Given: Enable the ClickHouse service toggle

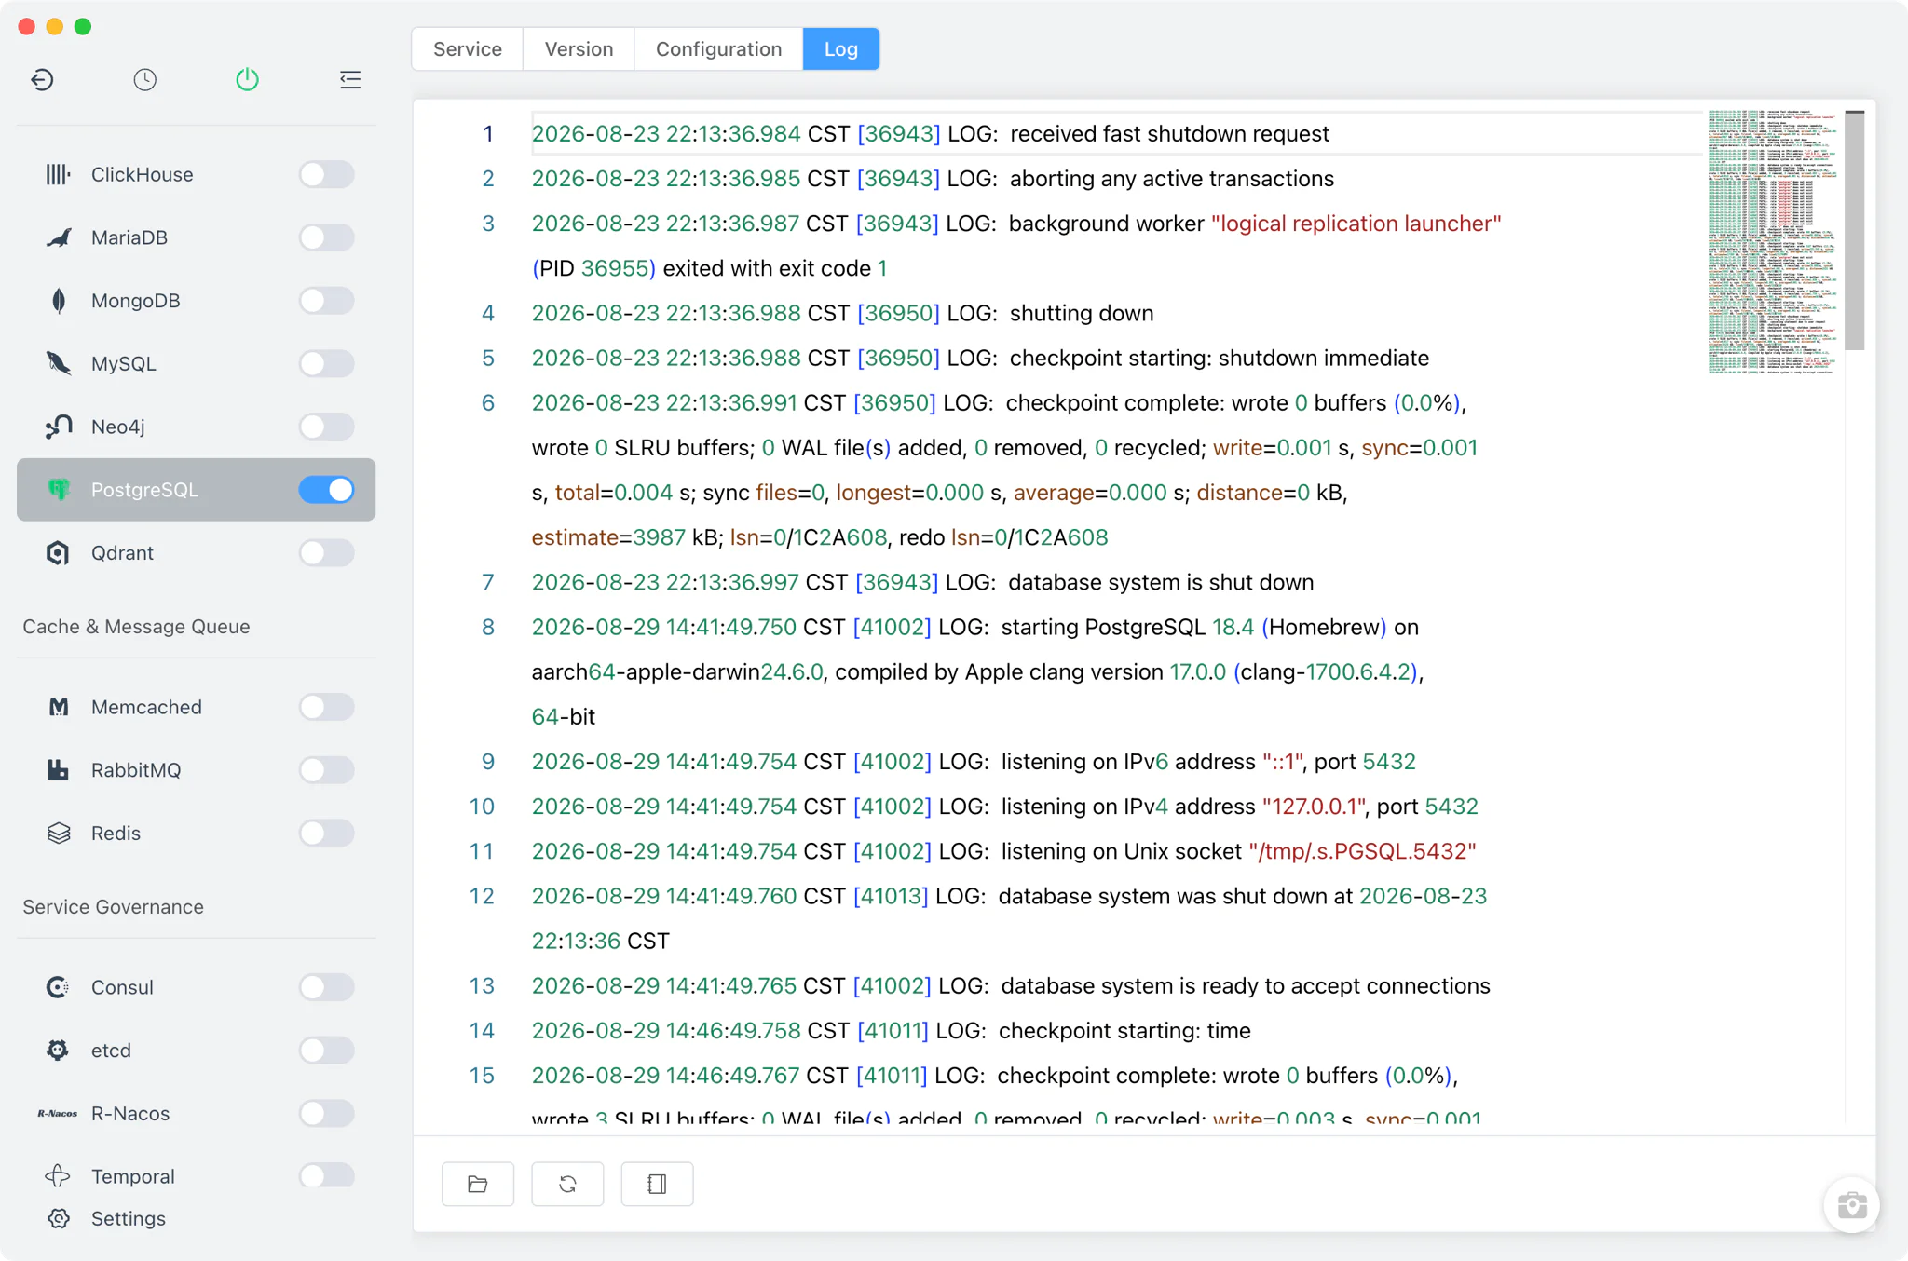Looking at the screenshot, I should (x=326, y=174).
